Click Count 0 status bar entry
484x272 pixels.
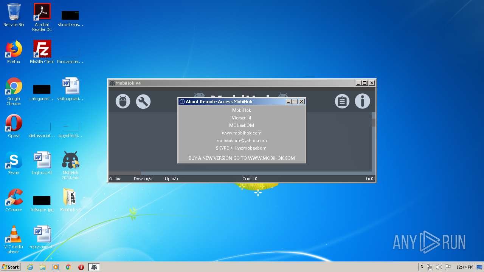tap(250, 179)
